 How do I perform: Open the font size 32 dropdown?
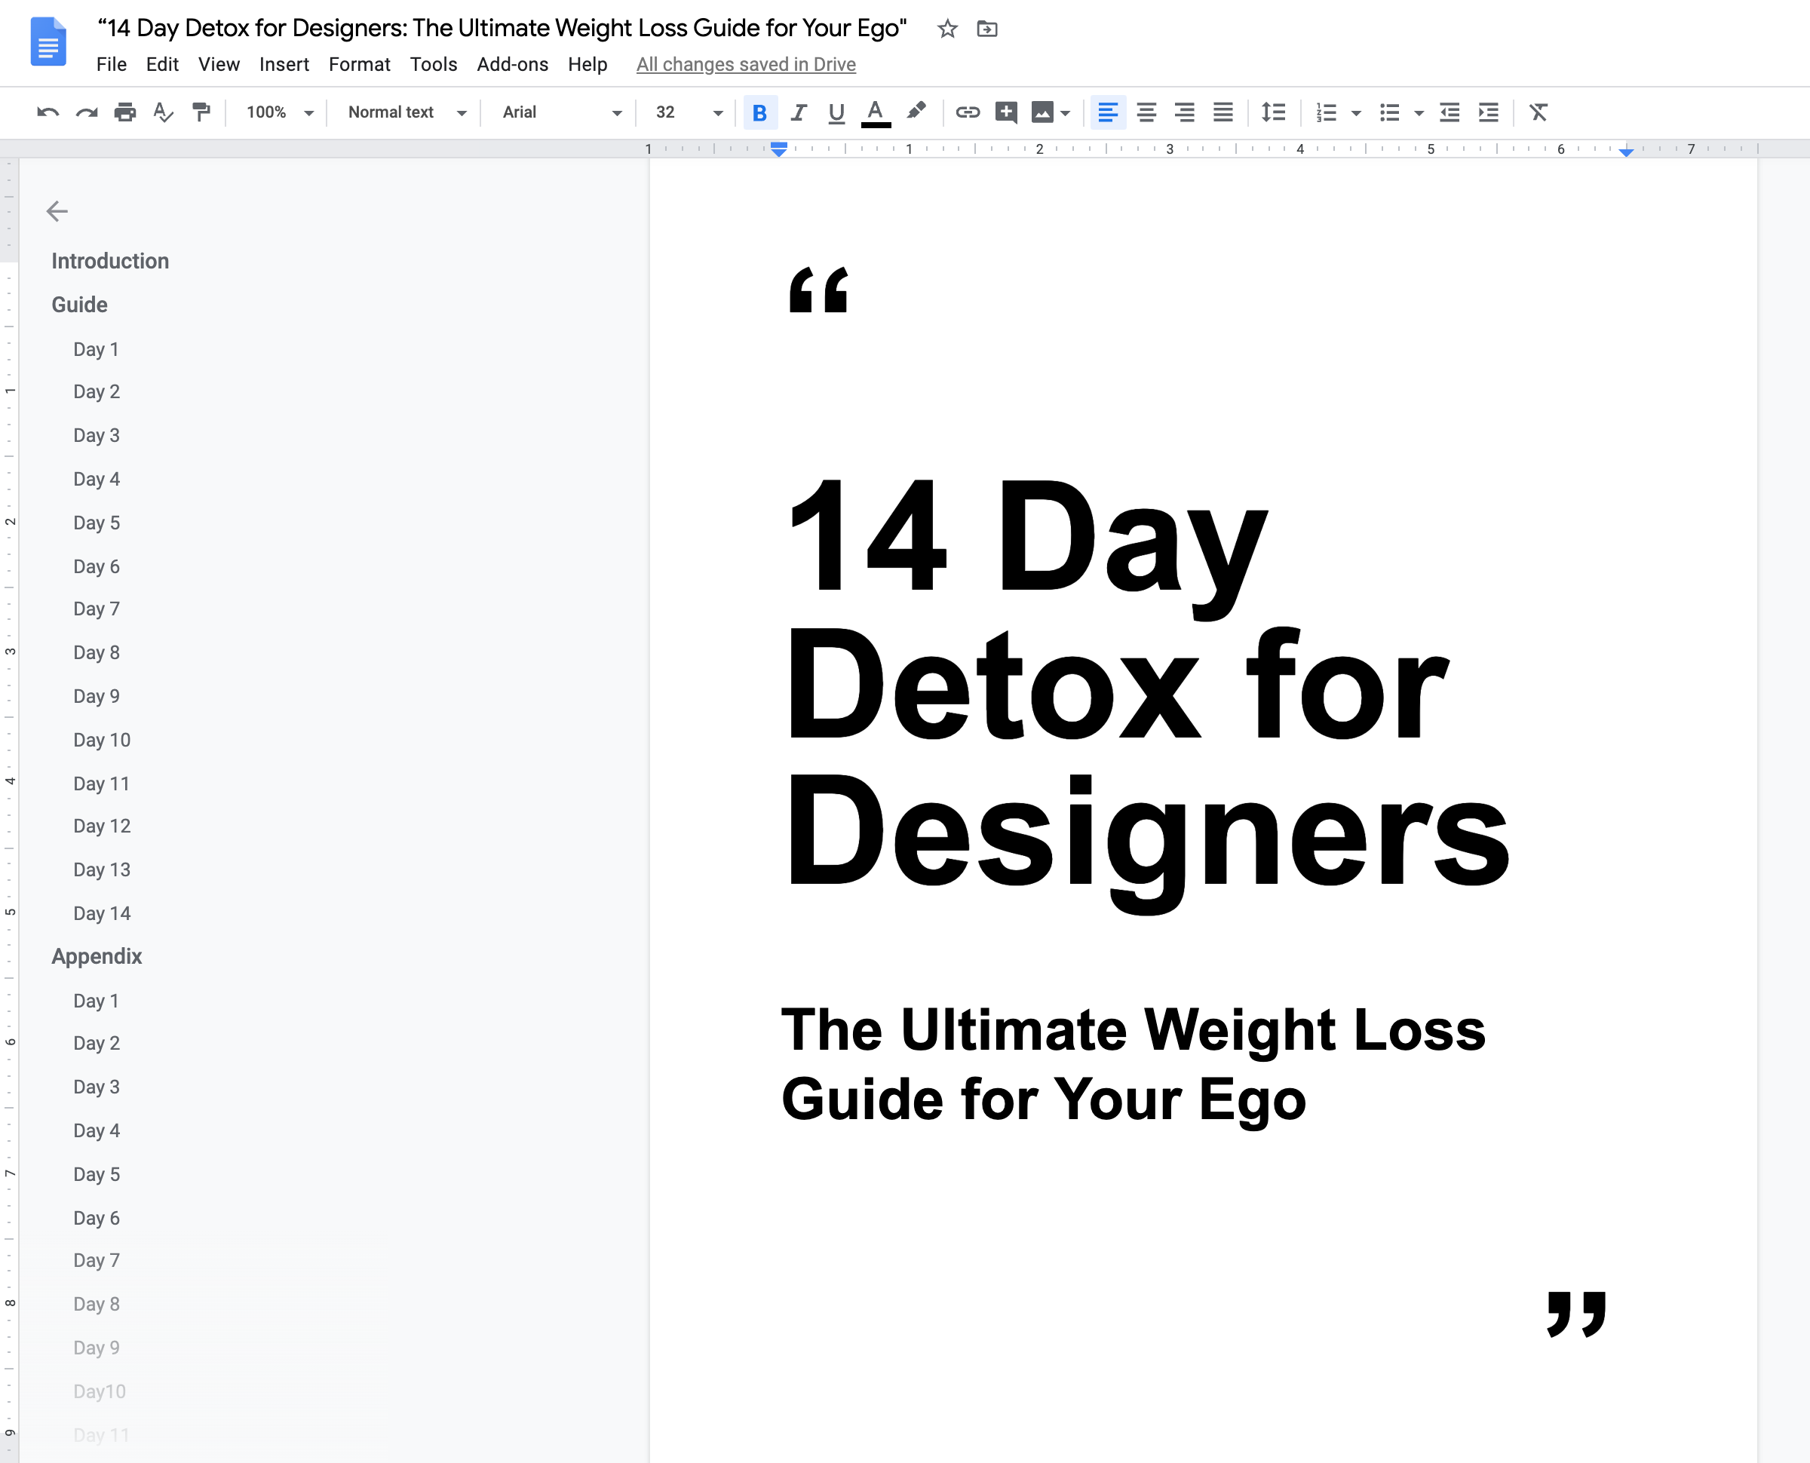pos(689,112)
